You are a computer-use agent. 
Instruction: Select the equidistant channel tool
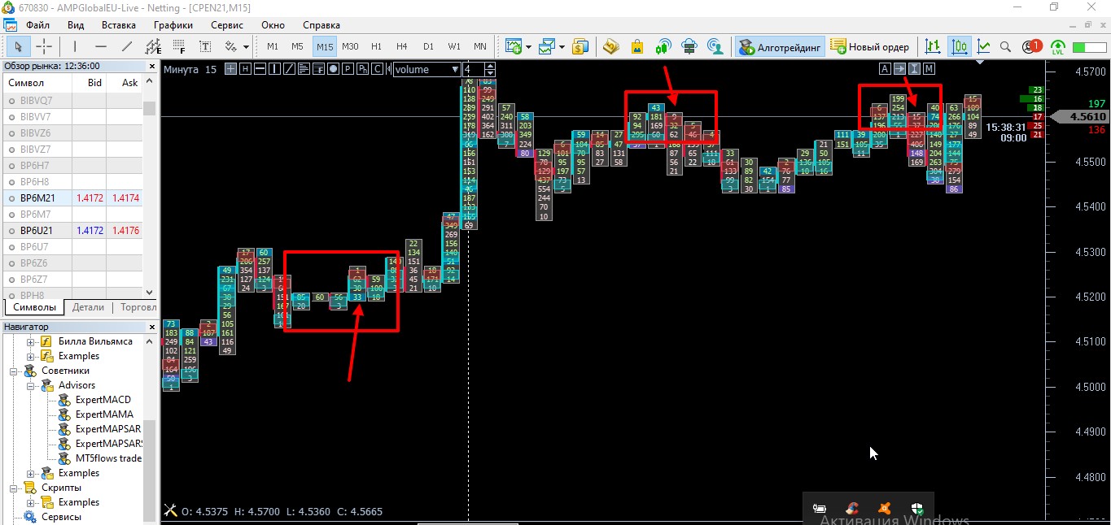(x=153, y=46)
